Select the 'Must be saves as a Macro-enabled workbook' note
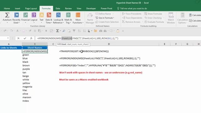Image resolution: width=201 pixels, height=113 pixels. click(84, 79)
